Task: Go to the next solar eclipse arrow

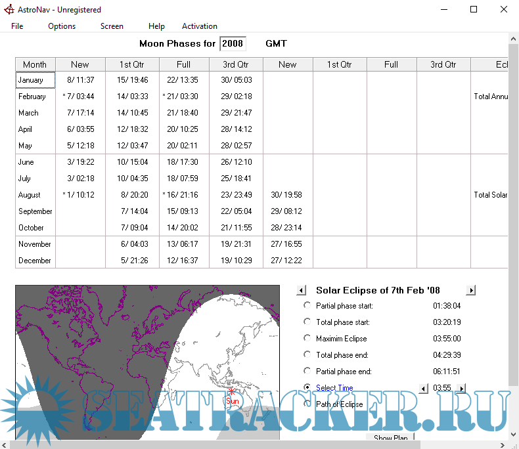Action: click(470, 290)
